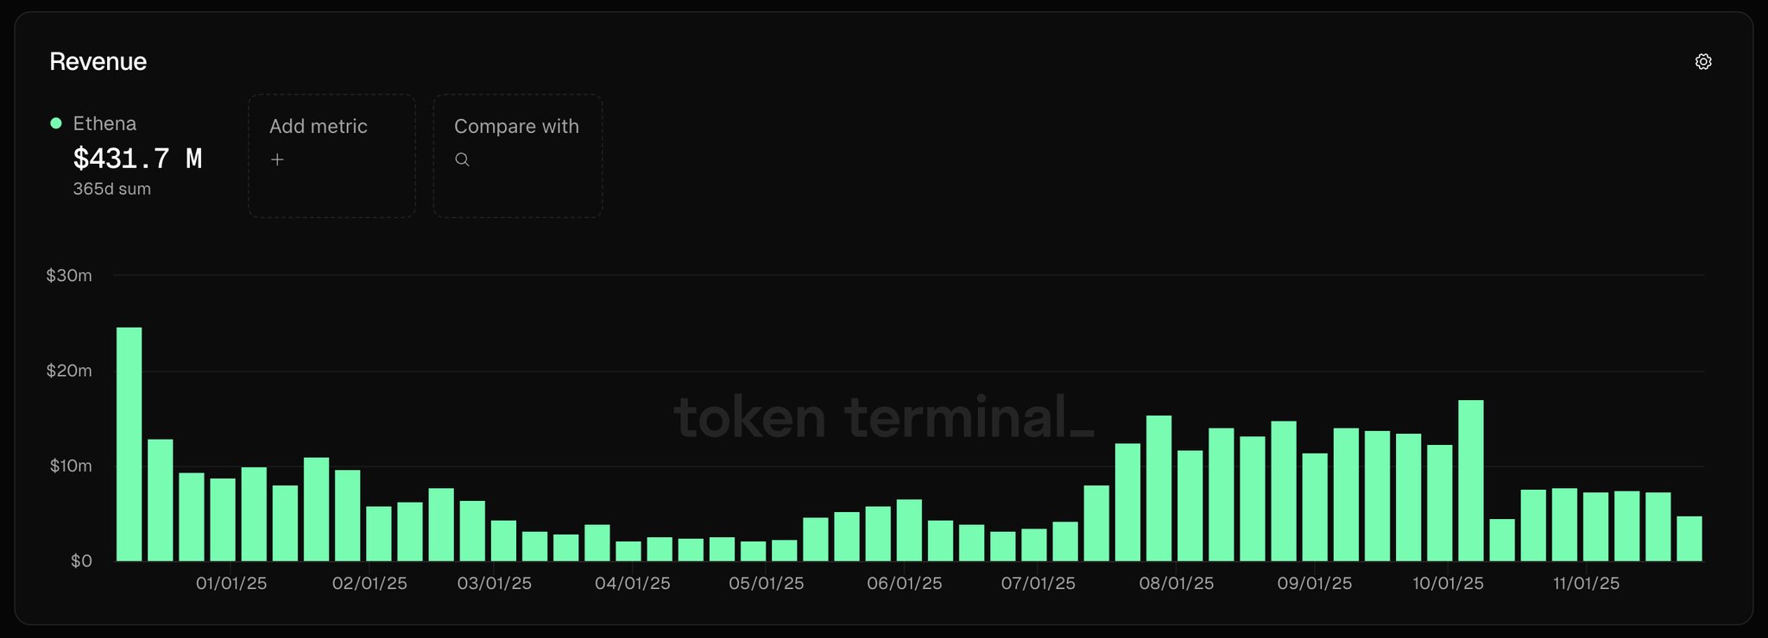
Task: Click the Ethena series label
Action: tap(104, 123)
